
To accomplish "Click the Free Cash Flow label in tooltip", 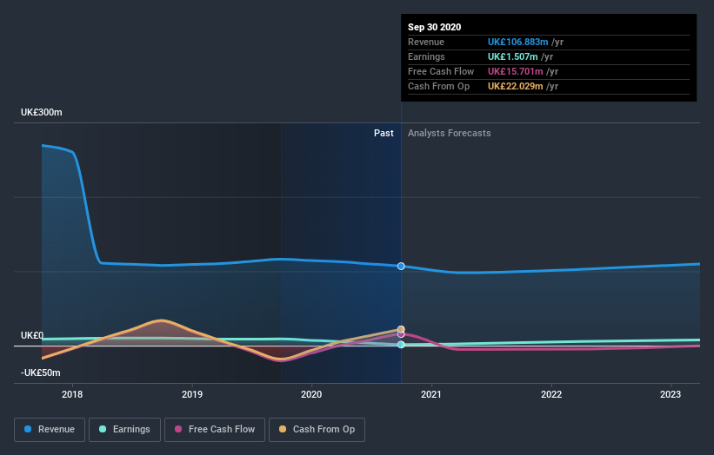I will point(441,71).
